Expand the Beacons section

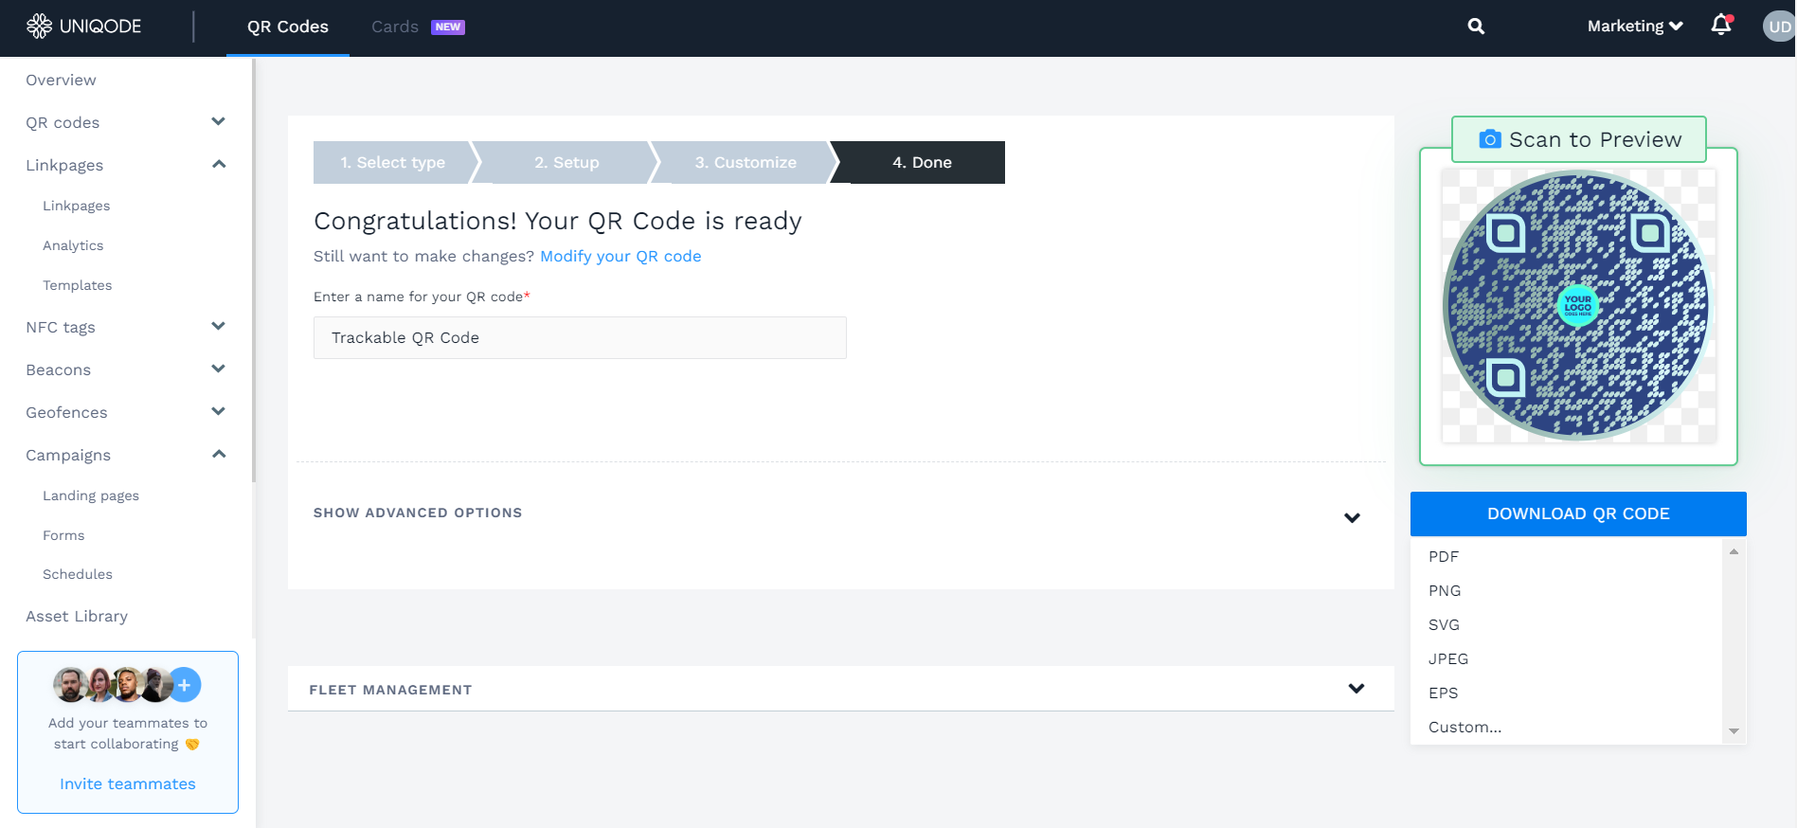(218, 369)
